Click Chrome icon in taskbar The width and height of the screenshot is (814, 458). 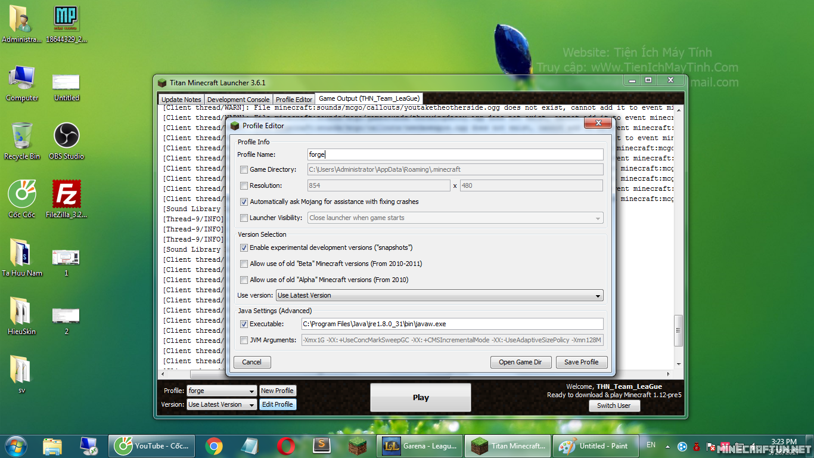point(214,445)
